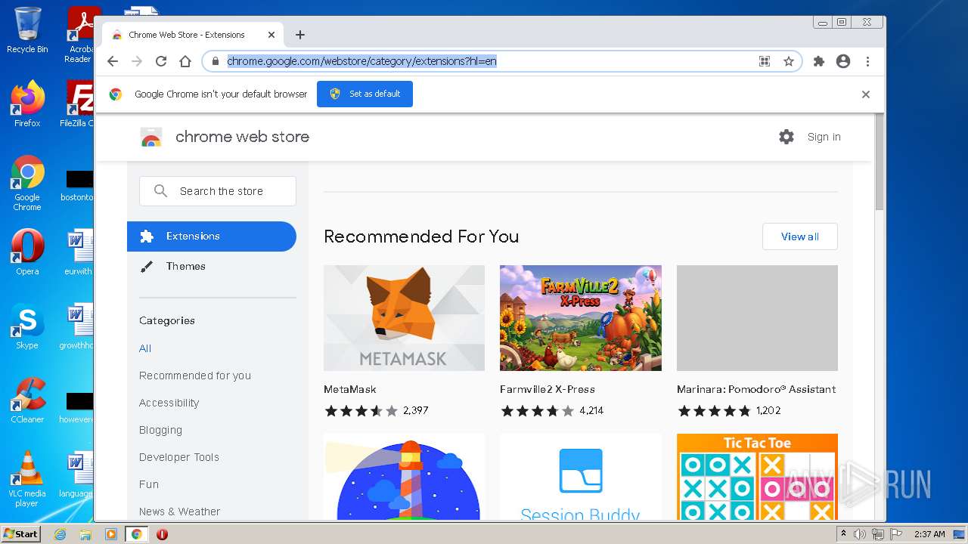Choose the Accessibility category
Screen dimensions: 968x544
(x=169, y=403)
